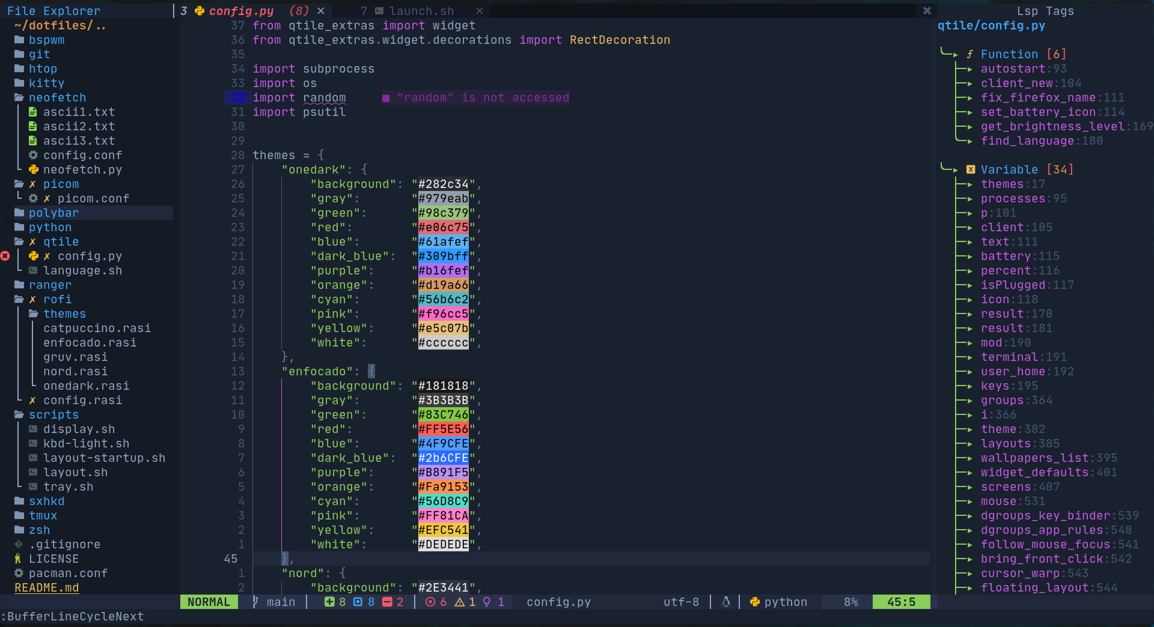Viewport: 1154px width, 627px height.
Task: Click the tmux folder icon
Action: pyautogui.click(x=19, y=515)
